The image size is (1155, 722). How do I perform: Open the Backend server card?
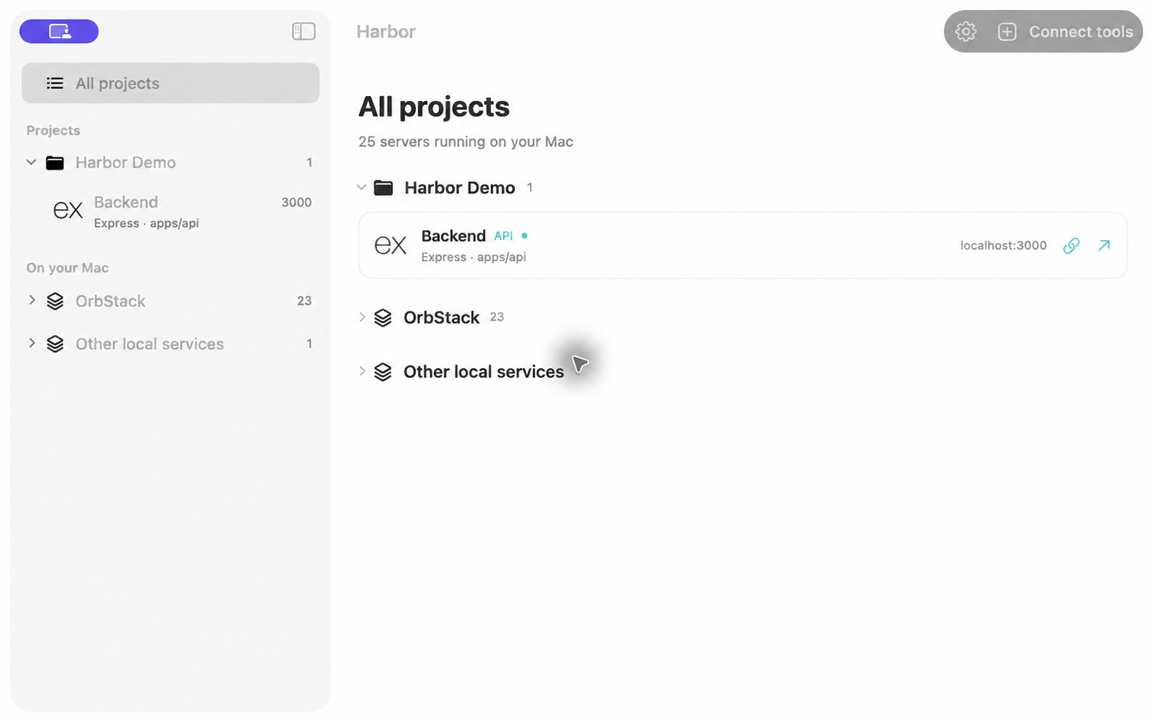[743, 245]
